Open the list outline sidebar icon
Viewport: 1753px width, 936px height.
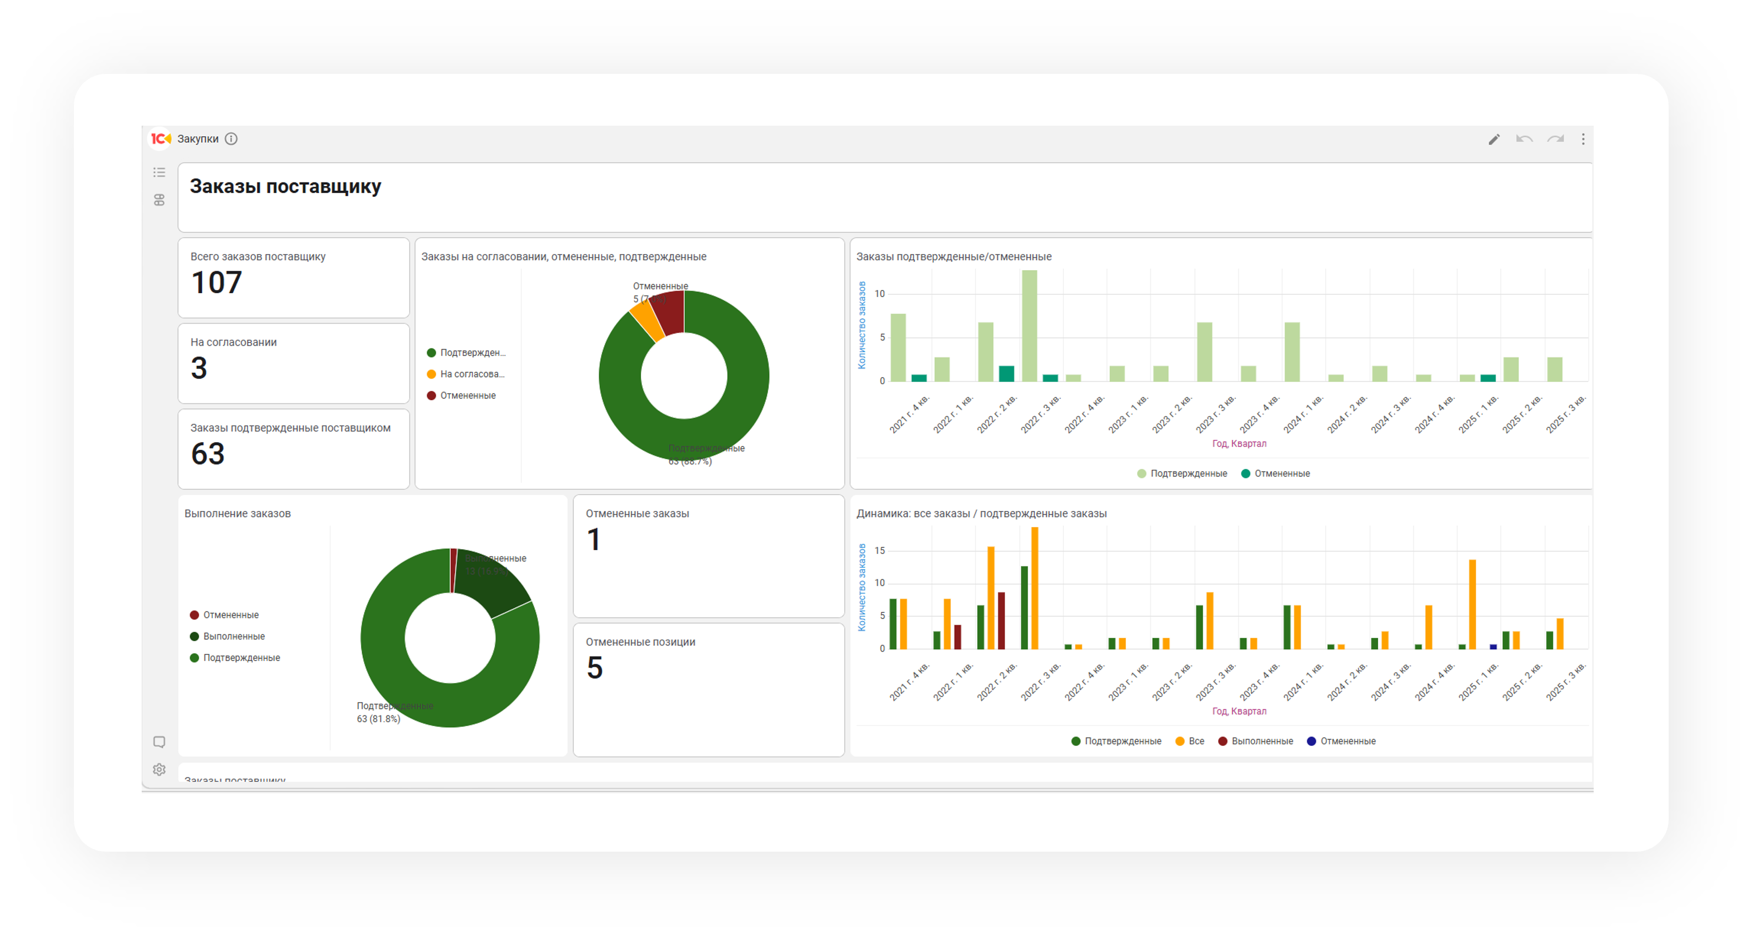pyautogui.click(x=159, y=172)
